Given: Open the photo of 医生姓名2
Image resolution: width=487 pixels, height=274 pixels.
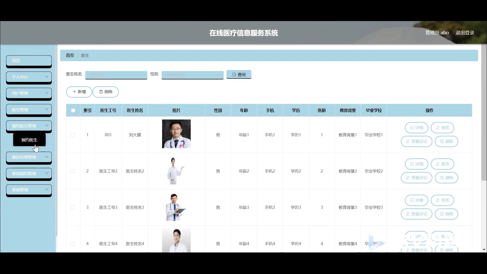Looking at the screenshot, I should pos(176,171).
